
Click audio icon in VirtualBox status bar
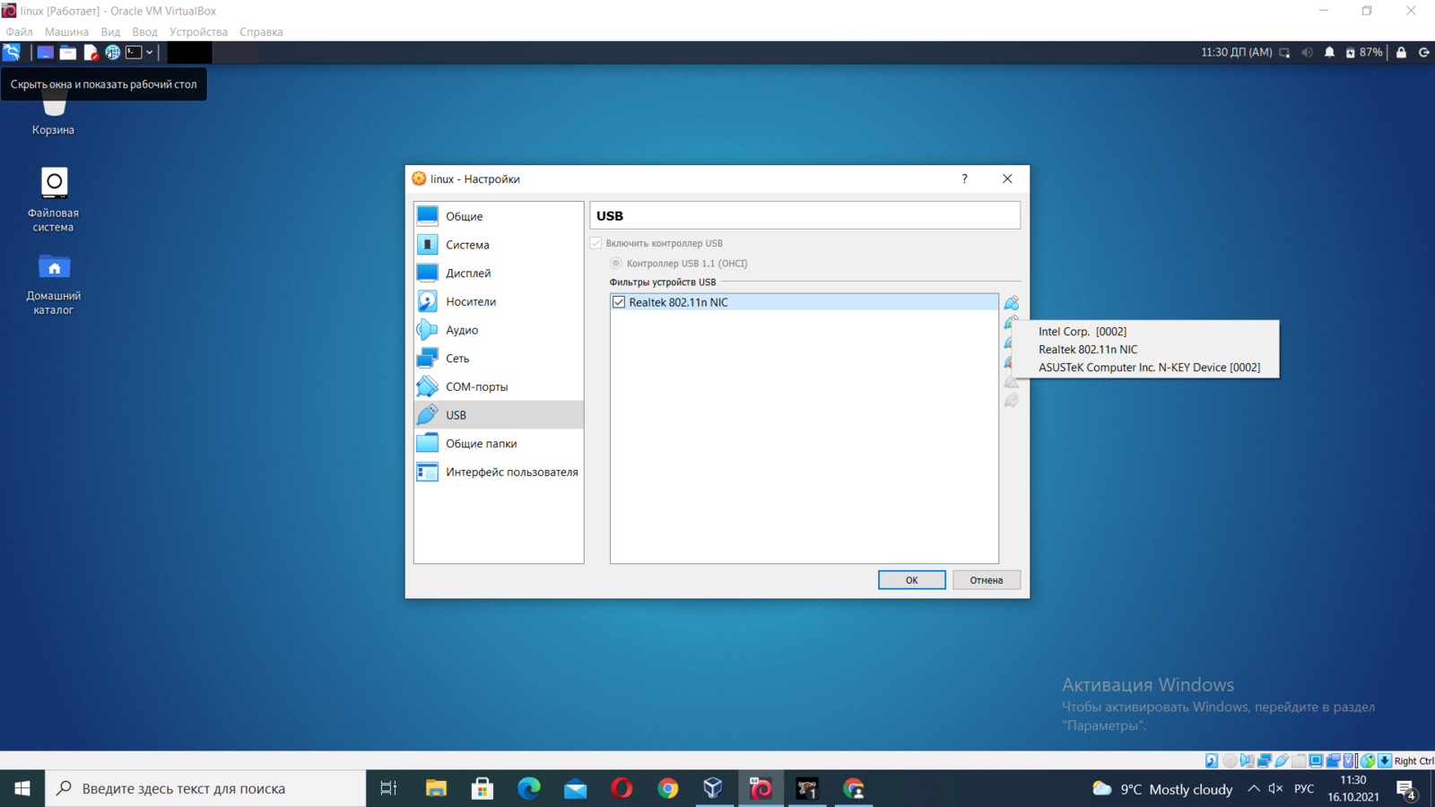click(1247, 760)
